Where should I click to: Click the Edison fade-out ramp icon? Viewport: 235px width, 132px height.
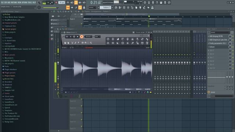(x=118, y=43)
